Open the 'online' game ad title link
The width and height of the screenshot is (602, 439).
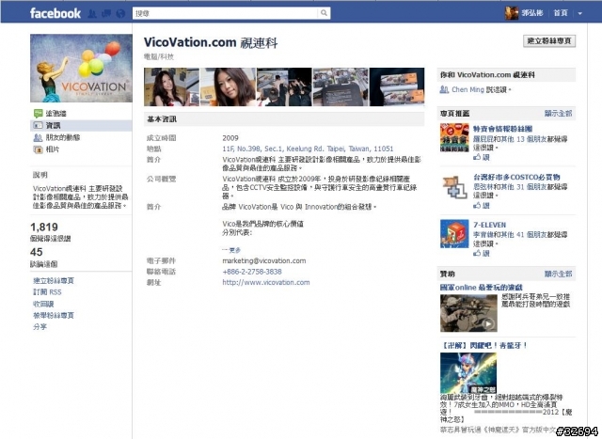[481, 287]
